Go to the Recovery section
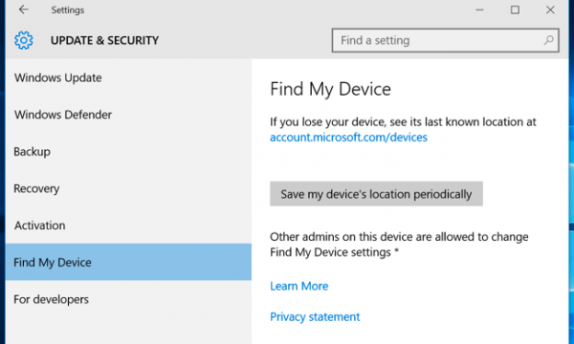The image size is (574, 344). pyautogui.click(x=128, y=188)
